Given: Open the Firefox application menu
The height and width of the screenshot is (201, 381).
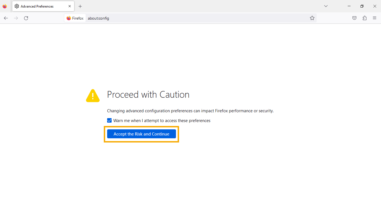Looking at the screenshot, I should [375, 18].
